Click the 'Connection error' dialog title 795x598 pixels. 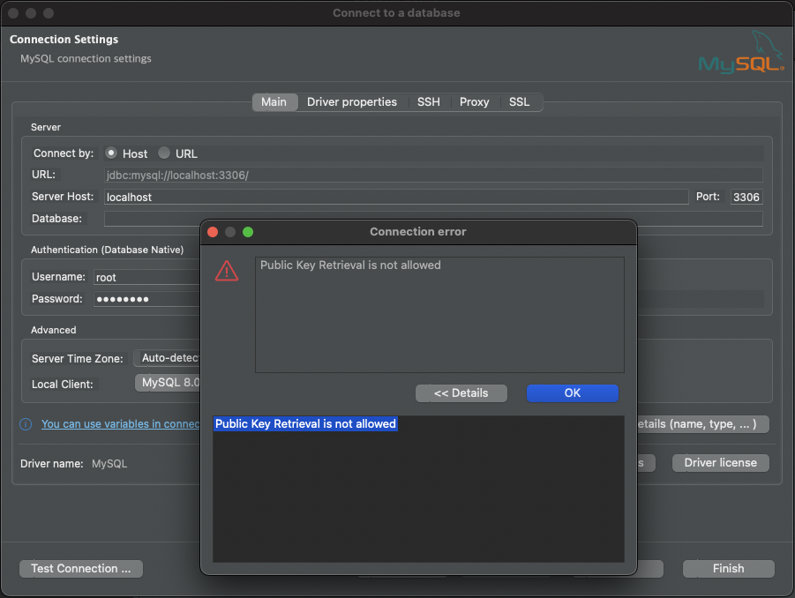417,232
